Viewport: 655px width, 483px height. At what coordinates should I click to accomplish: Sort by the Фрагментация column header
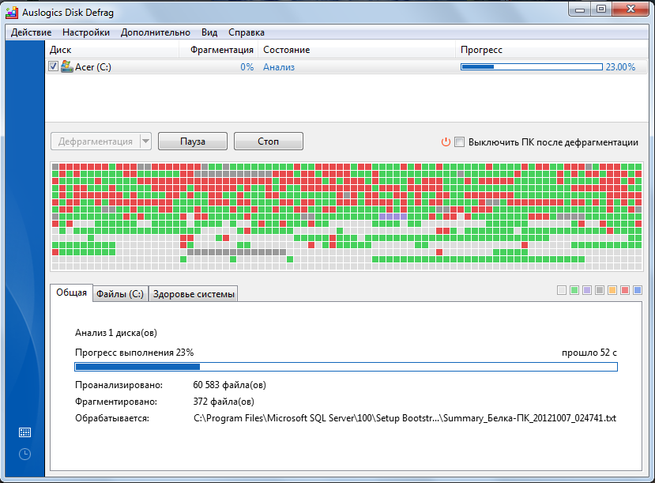(219, 50)
